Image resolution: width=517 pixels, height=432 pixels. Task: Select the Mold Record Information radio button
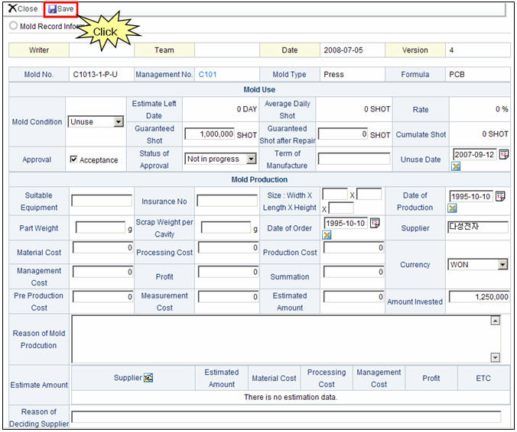tap(14, 25)
